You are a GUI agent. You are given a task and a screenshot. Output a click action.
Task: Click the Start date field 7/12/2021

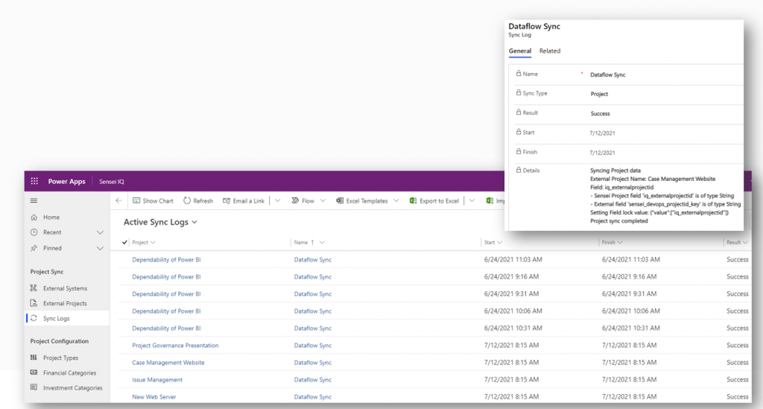point(602,133)
